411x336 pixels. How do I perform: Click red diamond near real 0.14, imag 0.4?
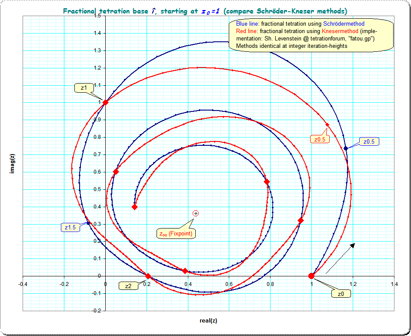tap(134, 207)
